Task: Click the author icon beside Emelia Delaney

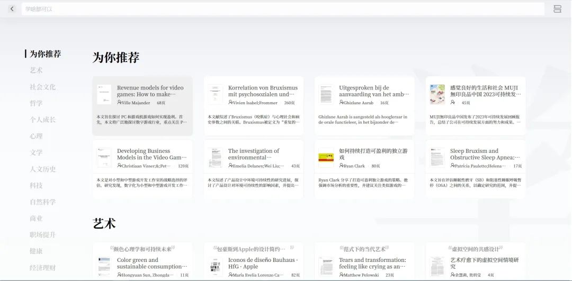Action: (x=230, y=166)
